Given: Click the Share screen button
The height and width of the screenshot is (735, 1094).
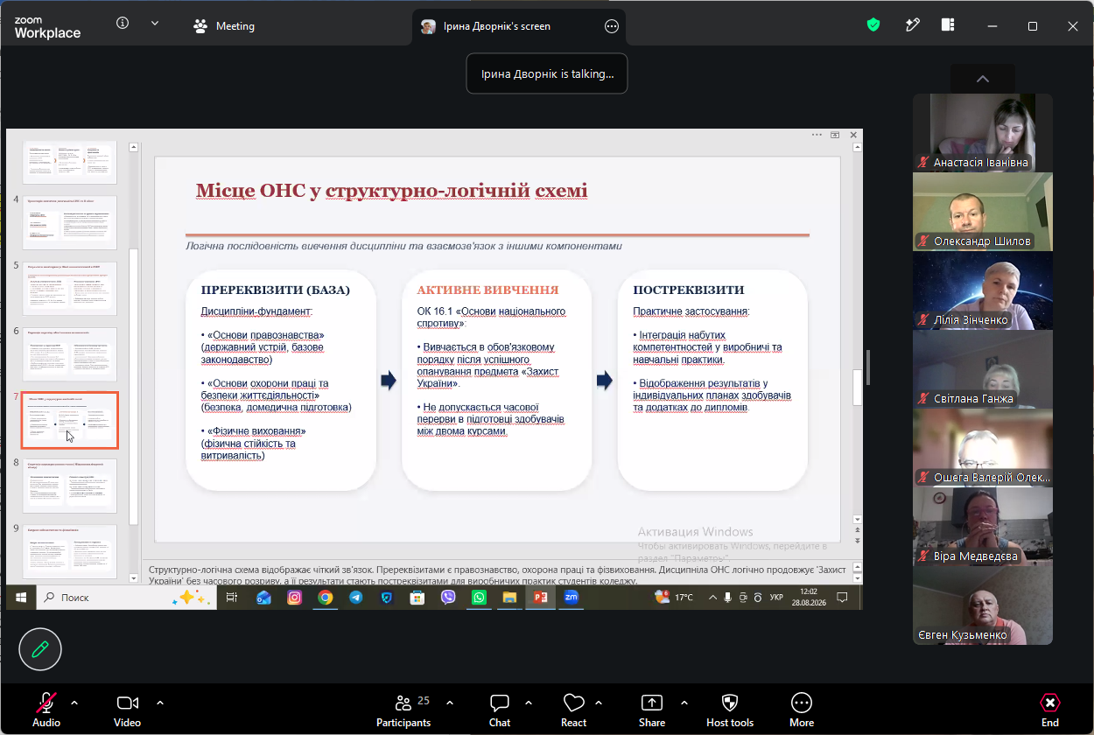Looking at the screenshot, I should pos(651,710).
